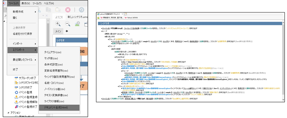The height and width of the screenshot is (118, 287).
Task: Click the copy toolbar icon
Action: coord(48,10)
